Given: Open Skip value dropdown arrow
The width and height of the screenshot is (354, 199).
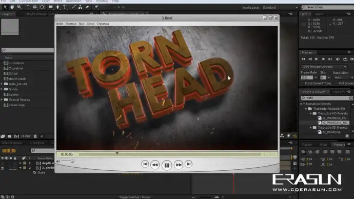Looking at the screenshot, I should click(328, 77).
